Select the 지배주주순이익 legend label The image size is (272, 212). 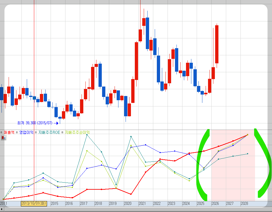coord(77,132)
